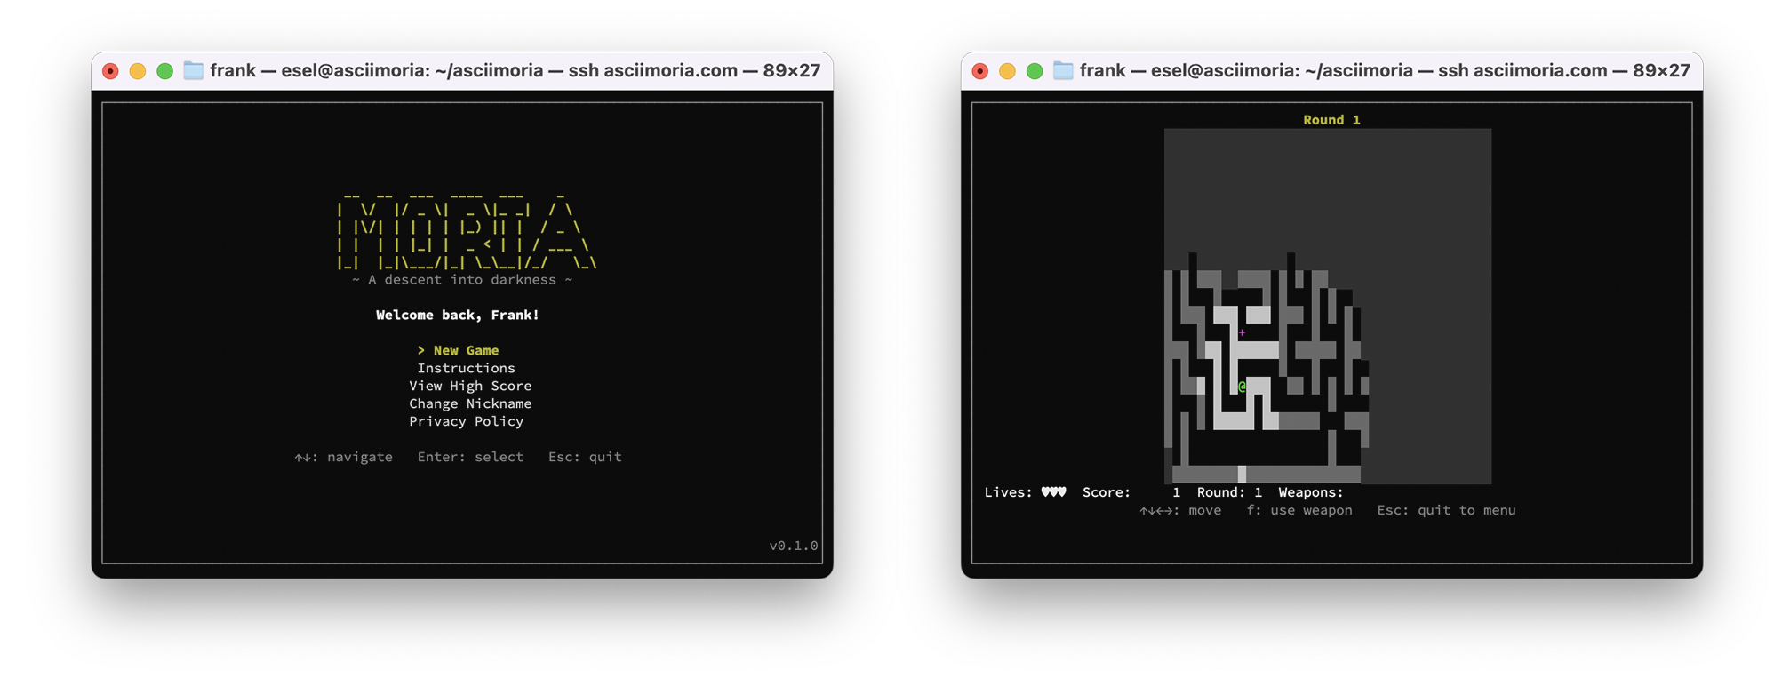Click the folder icon in the right terminal title bar

pos(1063,70)
